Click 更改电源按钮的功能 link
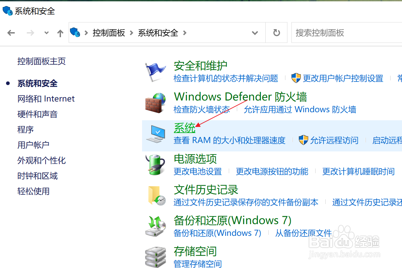 (272, 172)
